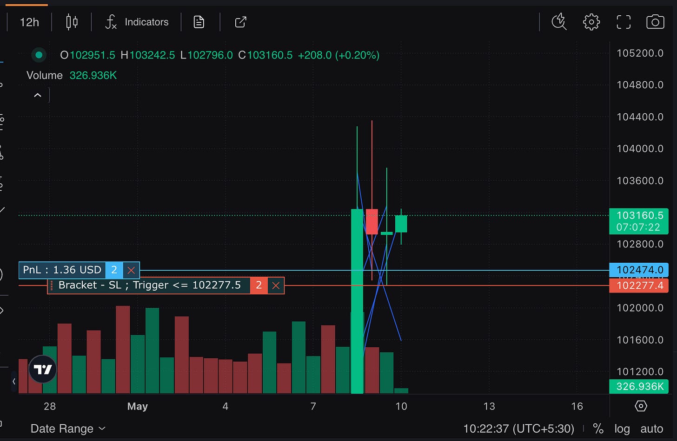Publish the chart via the share icon

tap(240, 22)
